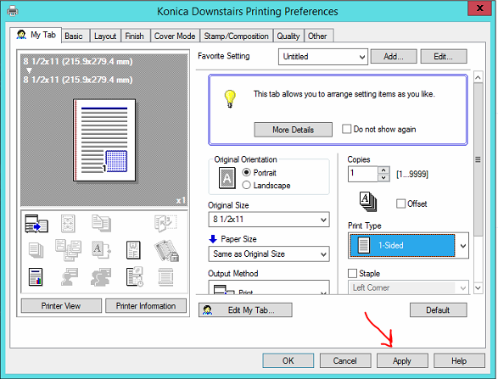Open the Original Size dropdown
This screenshot has width=498, height=379.
269,220
